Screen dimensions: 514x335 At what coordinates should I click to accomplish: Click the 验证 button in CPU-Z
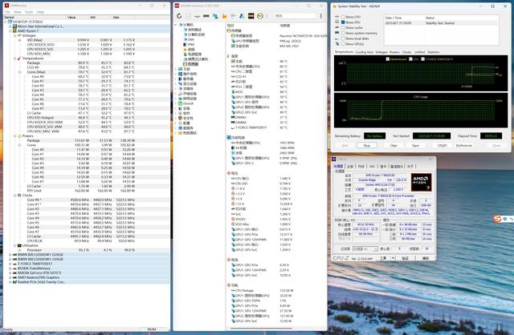click(x=405, y=258)
